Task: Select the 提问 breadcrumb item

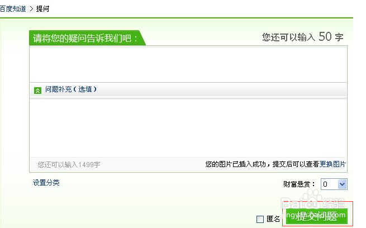Action: click(42, 9)
